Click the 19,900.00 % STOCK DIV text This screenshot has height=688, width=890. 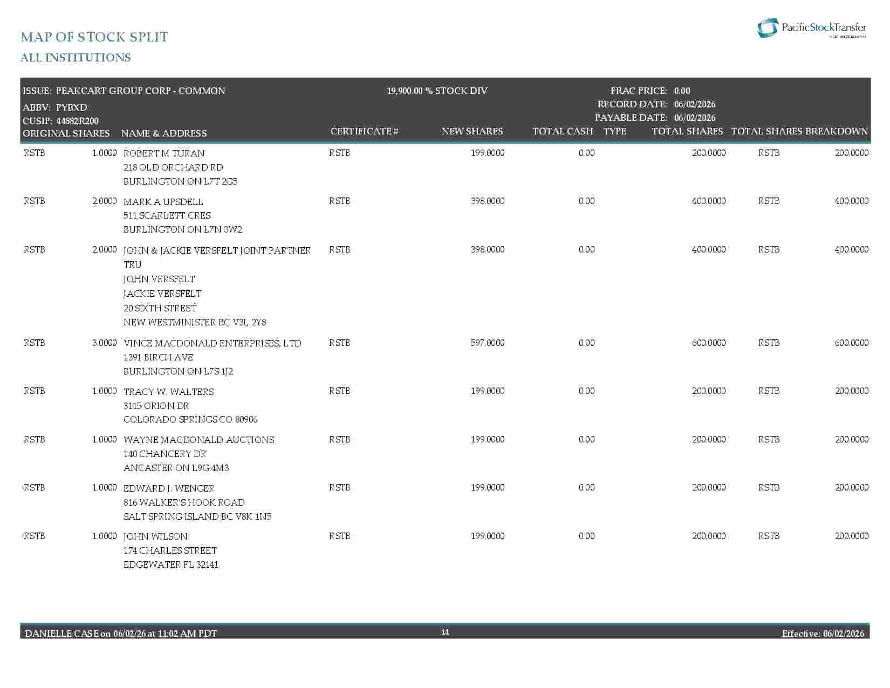[437, 91]
